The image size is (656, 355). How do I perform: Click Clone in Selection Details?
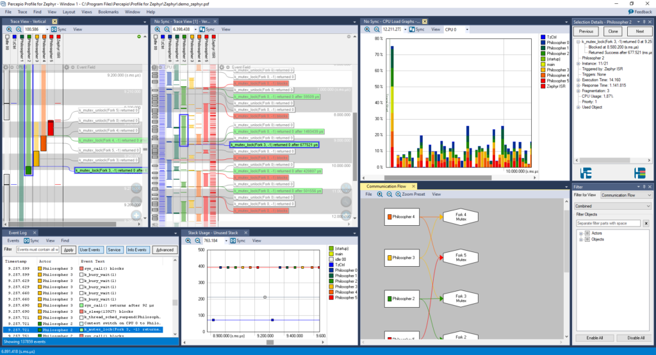click(x=613, y=31)
